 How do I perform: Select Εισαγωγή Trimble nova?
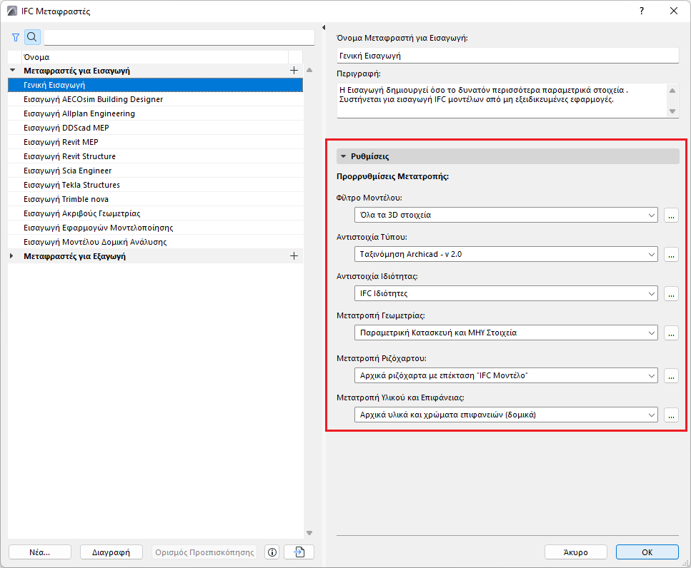[x=155, y=199]
